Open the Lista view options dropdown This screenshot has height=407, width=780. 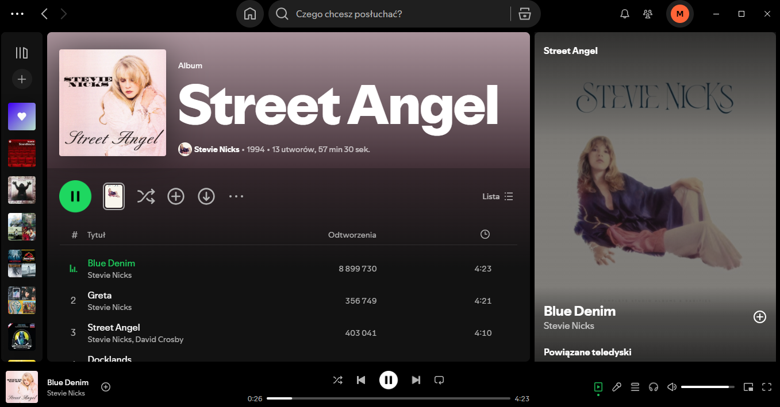point(498,196)
